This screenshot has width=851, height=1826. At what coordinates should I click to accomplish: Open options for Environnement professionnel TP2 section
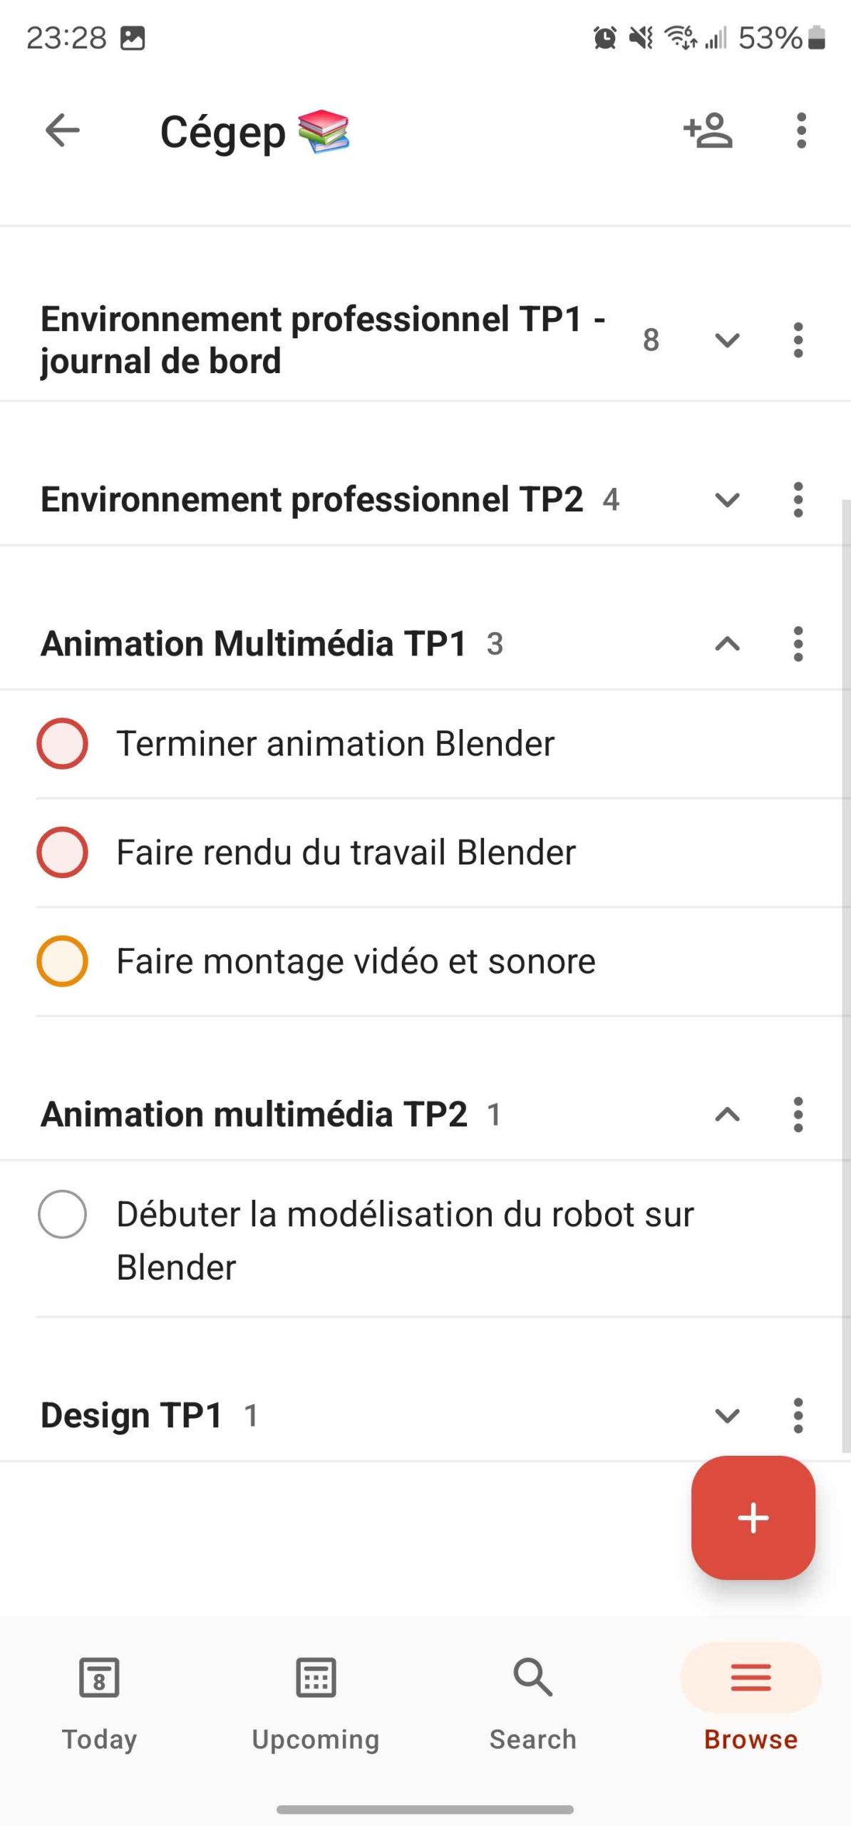click(x=798, y=499)
